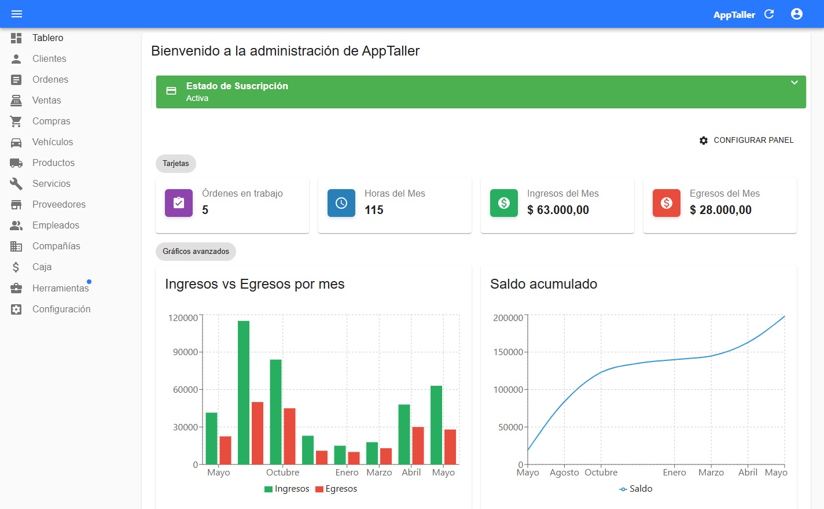
Task: Click the Estado de Suscripción title
Action: [237, 86]
